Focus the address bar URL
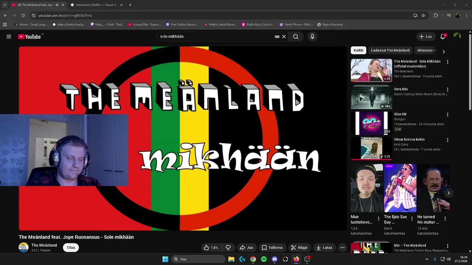Viewport: 472px width, 265px height. [x=65, y=15]
